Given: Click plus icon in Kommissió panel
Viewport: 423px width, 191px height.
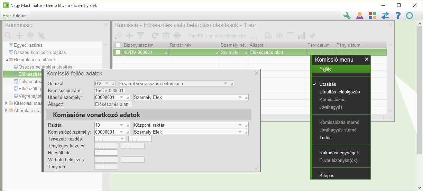Looking at the screenshot, I should (19, 35).
